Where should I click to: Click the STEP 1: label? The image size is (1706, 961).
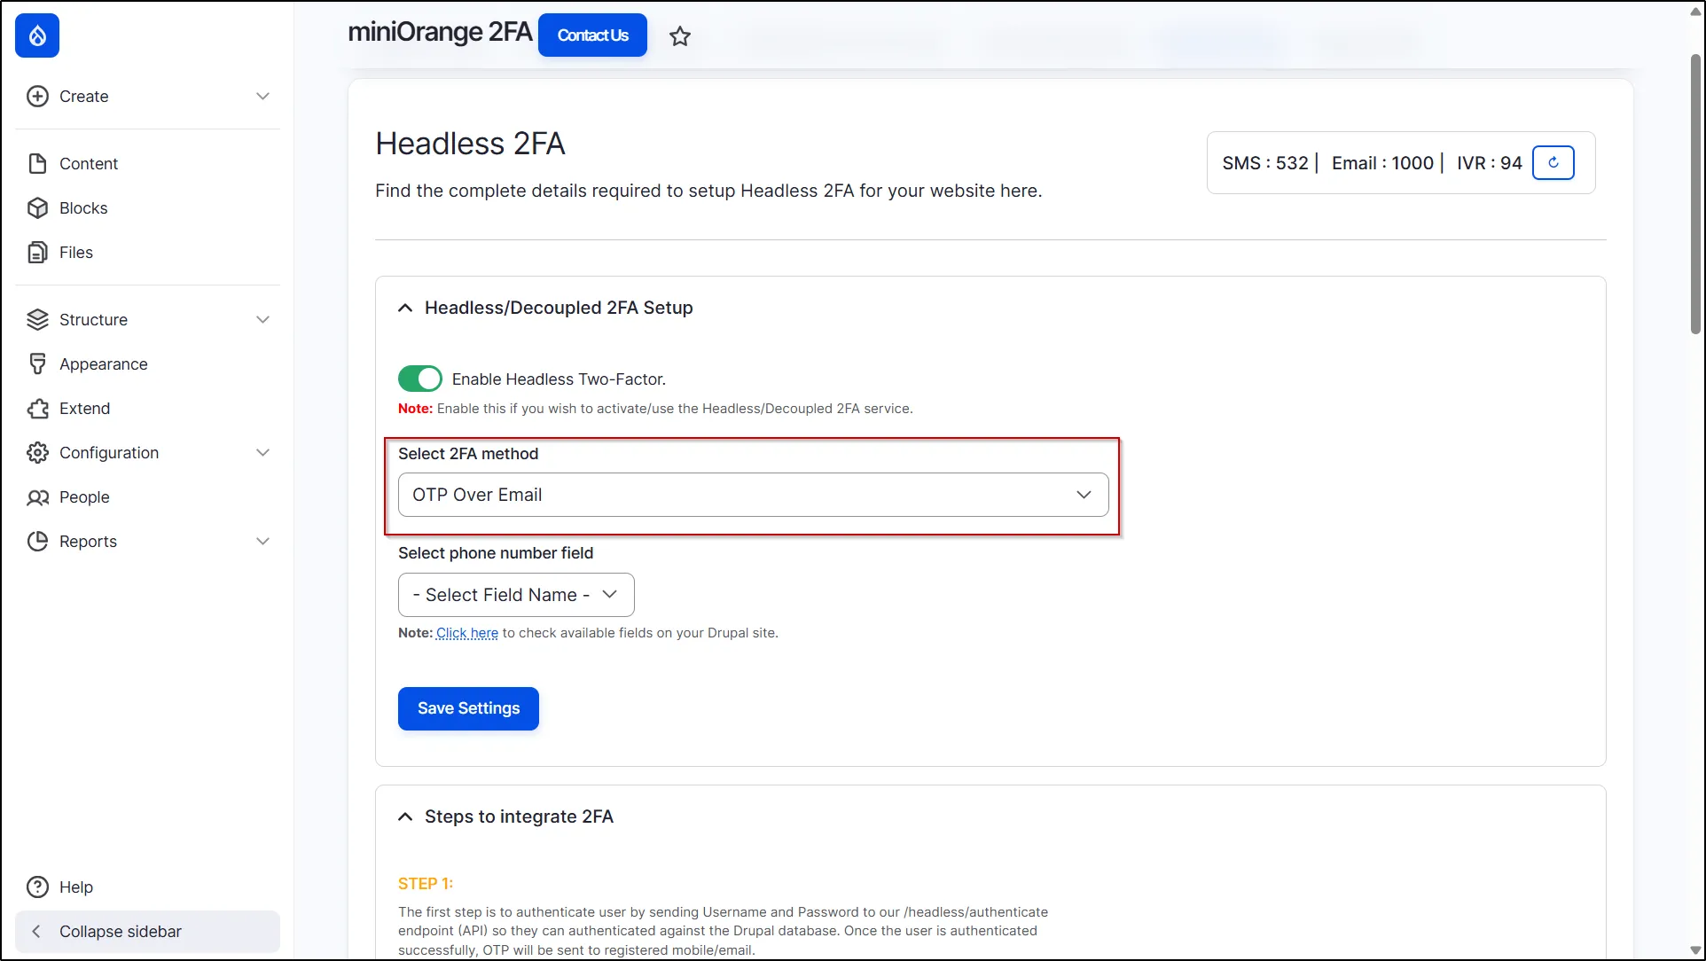[426, 884]
